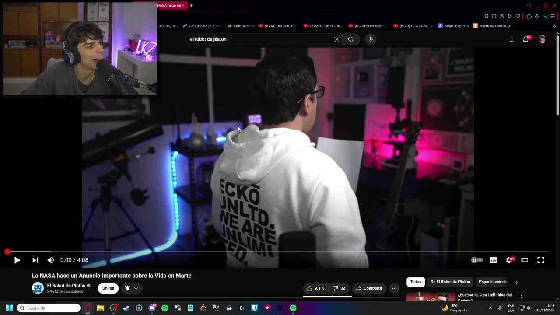The width and height of the screenshot is (560, 315).
Task: Clear the search text with the X
Action: [x=337, y=39]
